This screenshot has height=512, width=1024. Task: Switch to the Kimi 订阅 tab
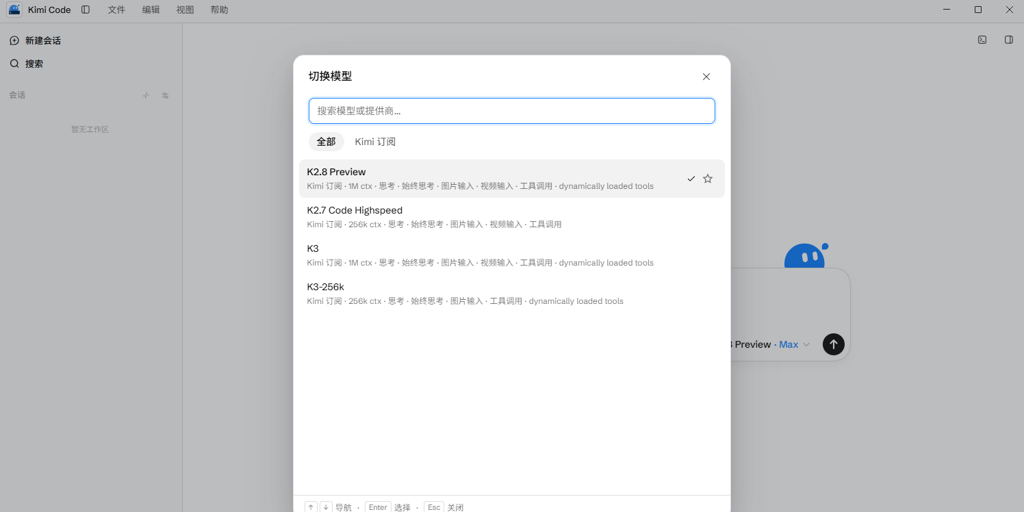click(375, 142)
